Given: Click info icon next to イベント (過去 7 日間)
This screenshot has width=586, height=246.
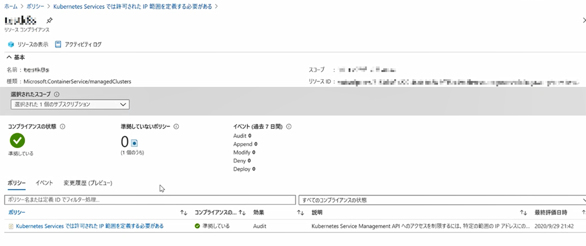Looking at the screenshot, I should click(x=289, y=127).
